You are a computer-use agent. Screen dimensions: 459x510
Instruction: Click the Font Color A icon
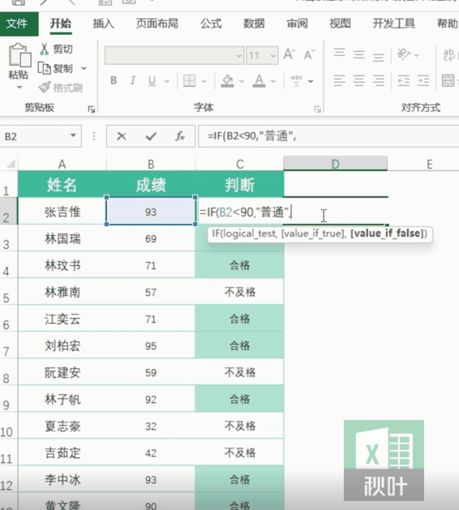tap(259, 80)
